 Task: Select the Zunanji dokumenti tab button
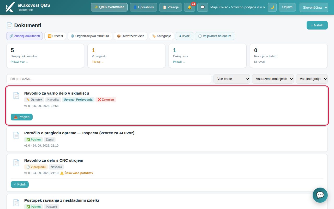tap(25, 36)
